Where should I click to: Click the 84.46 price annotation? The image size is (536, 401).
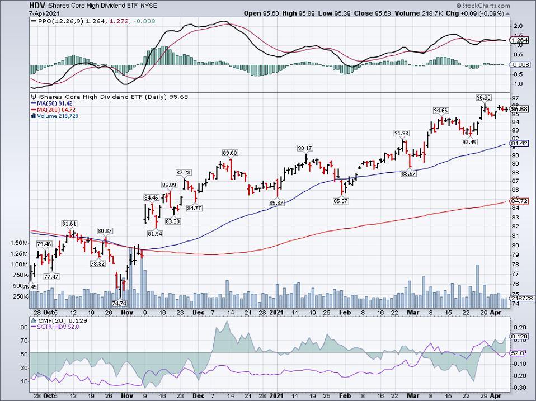click(x=151, y=197)
